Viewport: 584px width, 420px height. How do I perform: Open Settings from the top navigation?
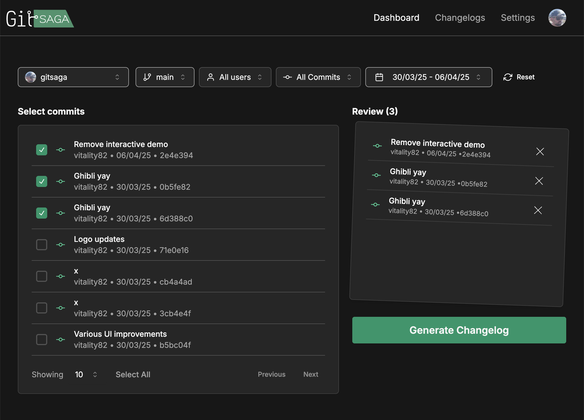pyautogui.click(x=518, y=18)
